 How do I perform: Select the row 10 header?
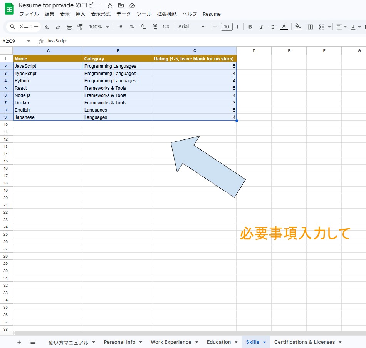coord(6,125)
